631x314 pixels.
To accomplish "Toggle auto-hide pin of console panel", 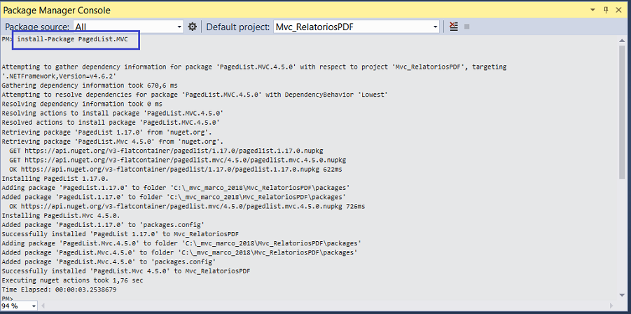I will [606, 10].
